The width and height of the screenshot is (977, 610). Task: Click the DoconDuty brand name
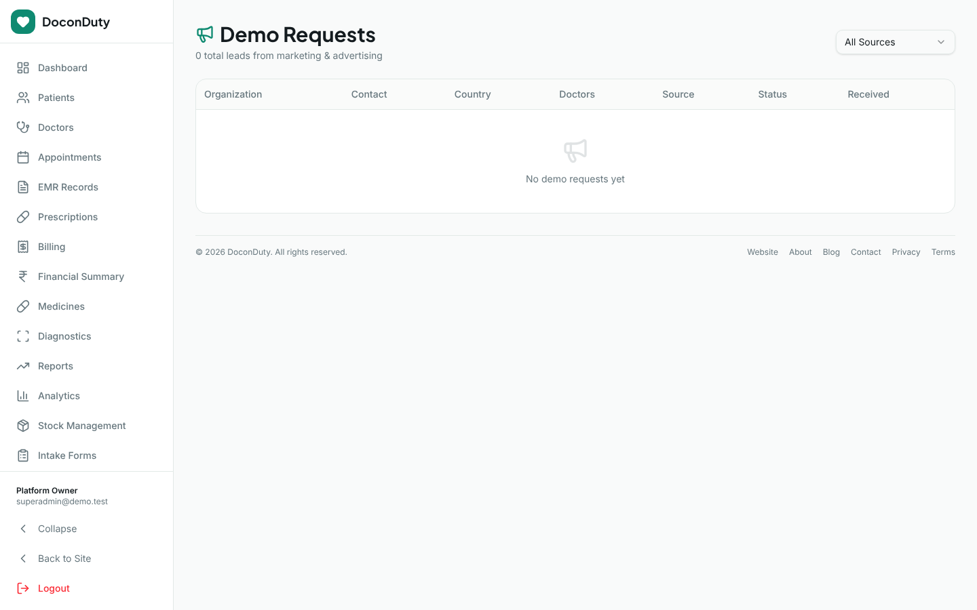(76, 22)
